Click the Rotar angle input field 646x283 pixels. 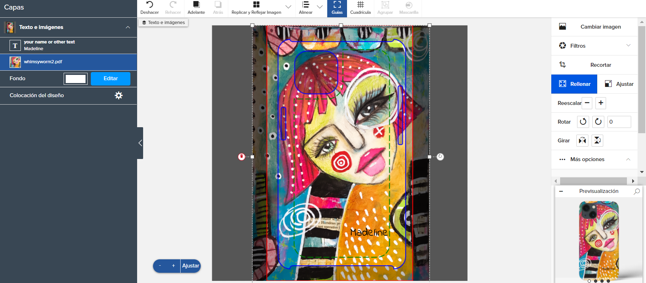pyautogui.click(x=619, y=122)
